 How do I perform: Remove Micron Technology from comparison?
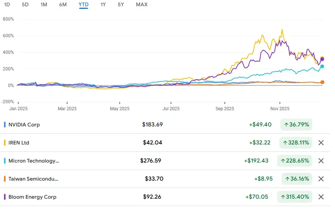tap(321, 161)
